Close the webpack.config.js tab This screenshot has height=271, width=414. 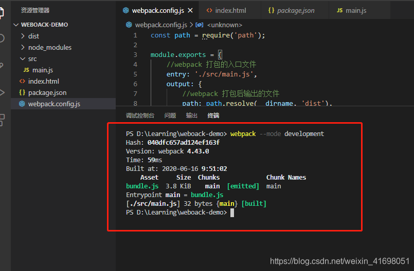click(x=190, y=11)
